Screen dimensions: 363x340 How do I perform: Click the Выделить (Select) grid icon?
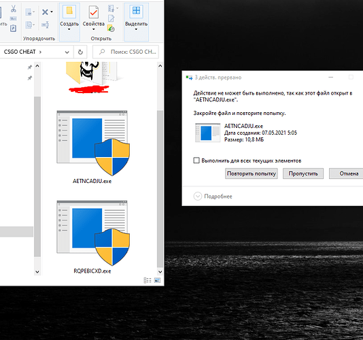136,10
